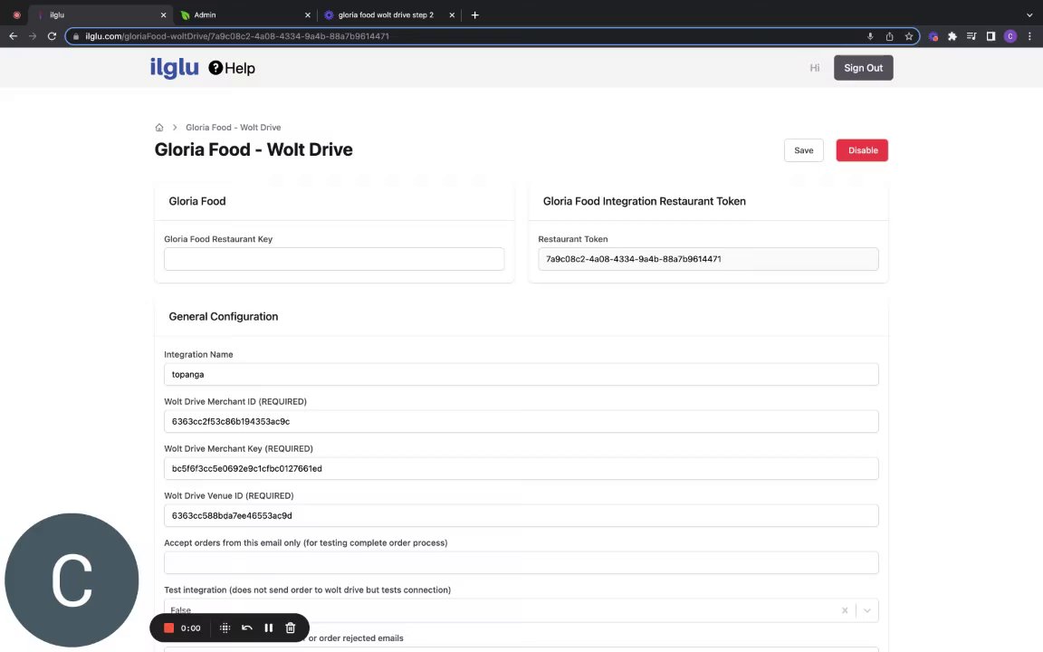1043x652 pixels.
Task: Focus the Gloria Food Restaurant Key field
Action: [x=334, y=259]
